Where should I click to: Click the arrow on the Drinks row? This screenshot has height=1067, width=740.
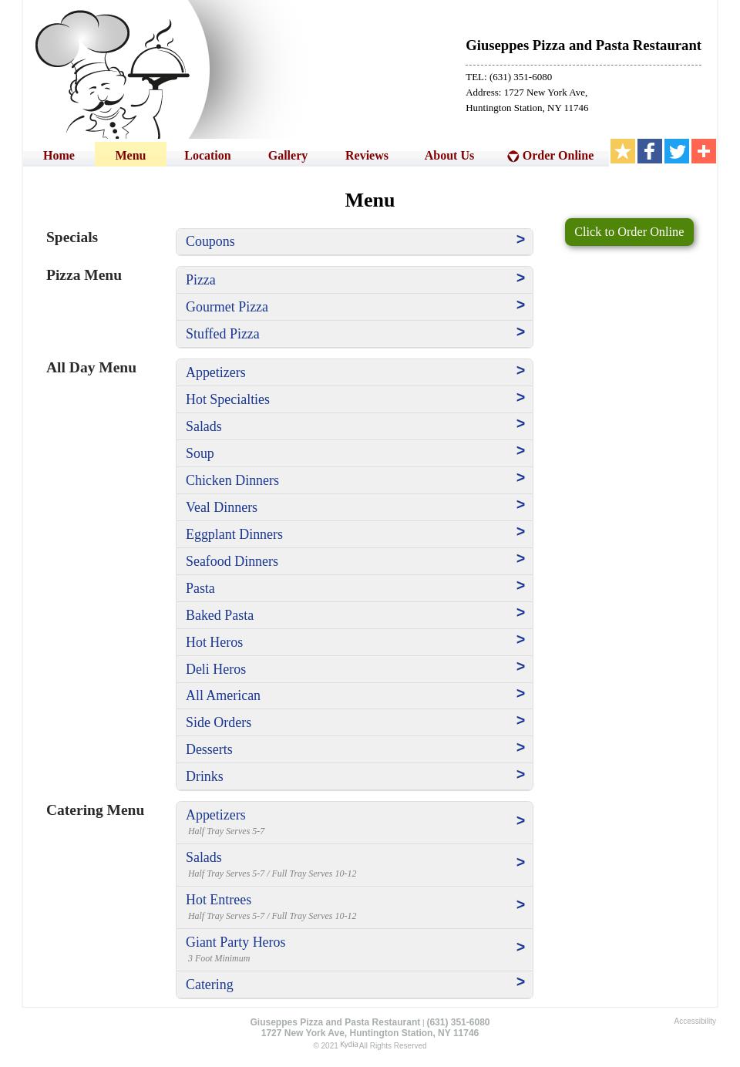pos(520,775)
